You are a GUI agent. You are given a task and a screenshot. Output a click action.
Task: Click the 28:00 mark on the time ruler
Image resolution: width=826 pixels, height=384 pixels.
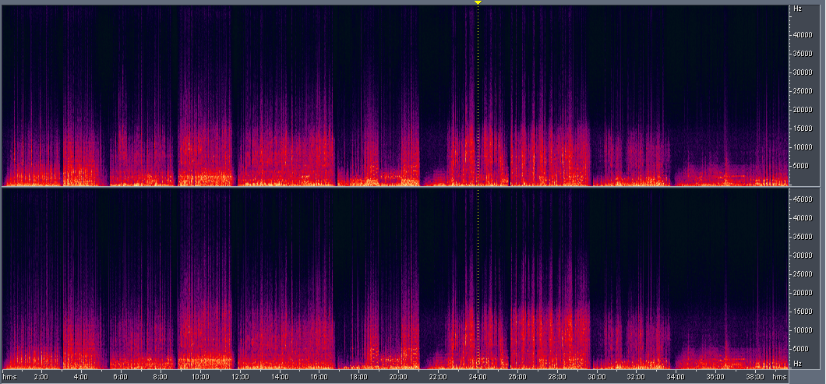point(557,377)
